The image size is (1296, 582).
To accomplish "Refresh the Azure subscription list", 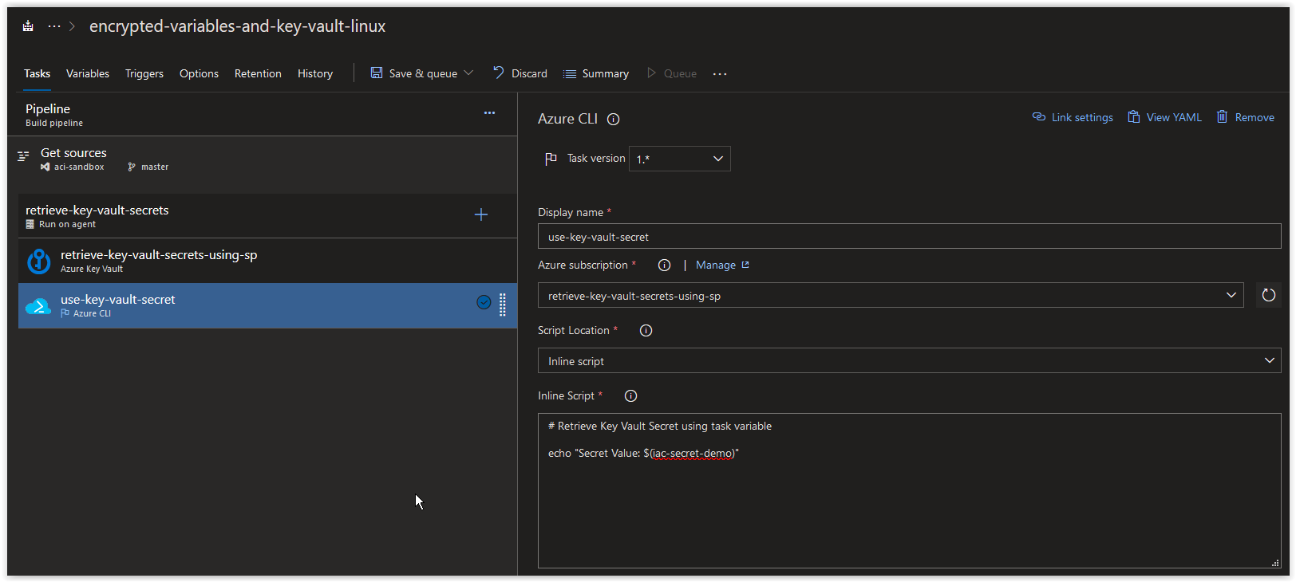I will coord(1269,296).
